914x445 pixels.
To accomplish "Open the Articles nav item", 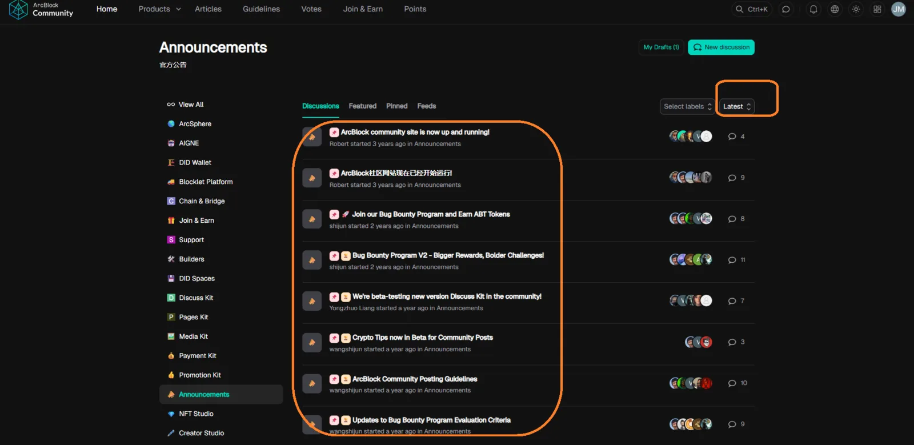I will (x=208, y=9).
